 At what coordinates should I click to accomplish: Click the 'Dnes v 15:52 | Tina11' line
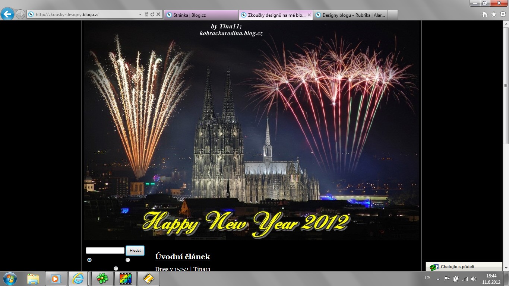pos(183,269)
